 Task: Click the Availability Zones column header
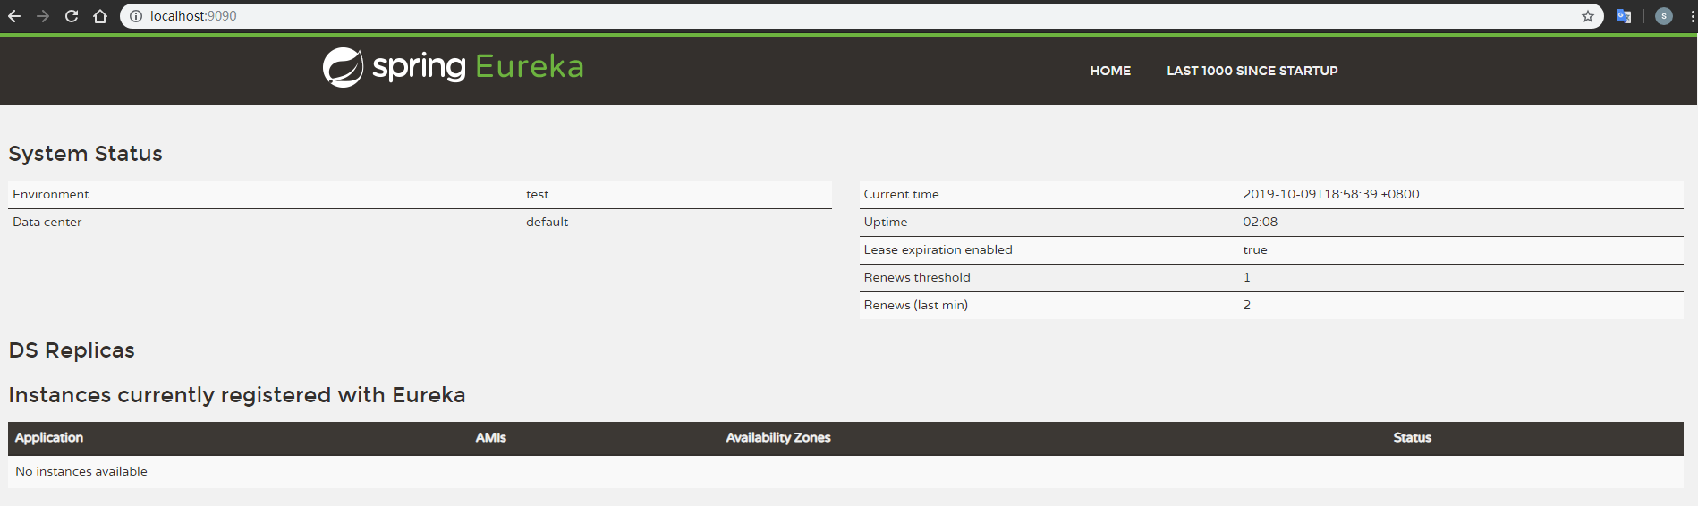tap(777, 438)
